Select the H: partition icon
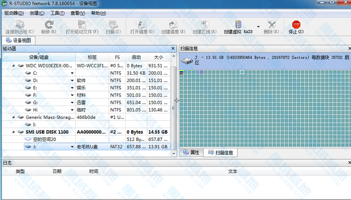The width and height of the screenshot is (351, 200). click(x=28, y=110)
